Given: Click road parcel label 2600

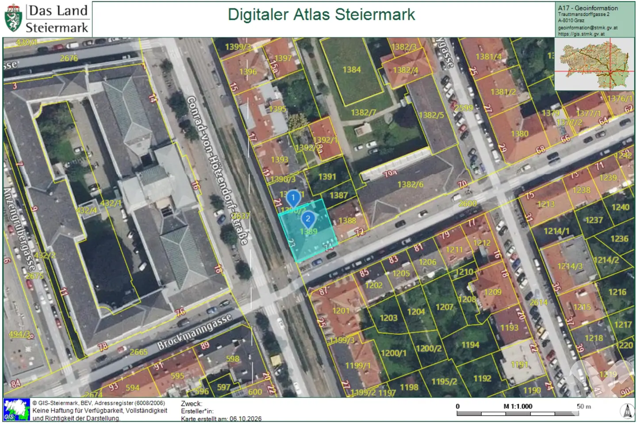Looking at the screenshot, I should click(468, 204).
